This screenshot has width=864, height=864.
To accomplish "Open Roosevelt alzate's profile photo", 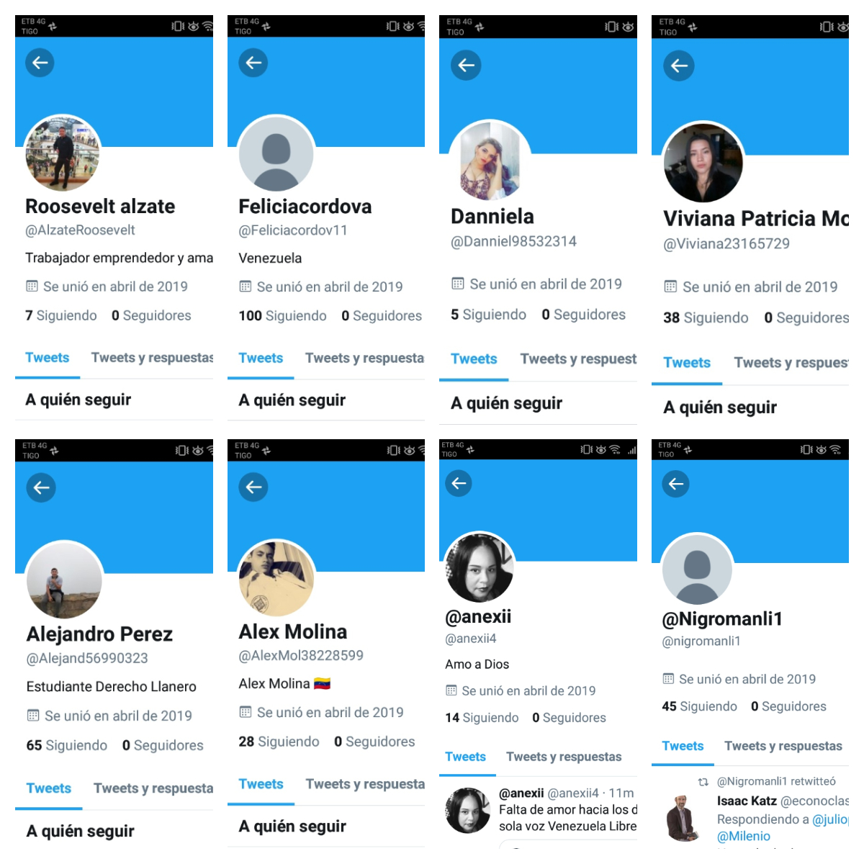I will (x=63, y=153).
